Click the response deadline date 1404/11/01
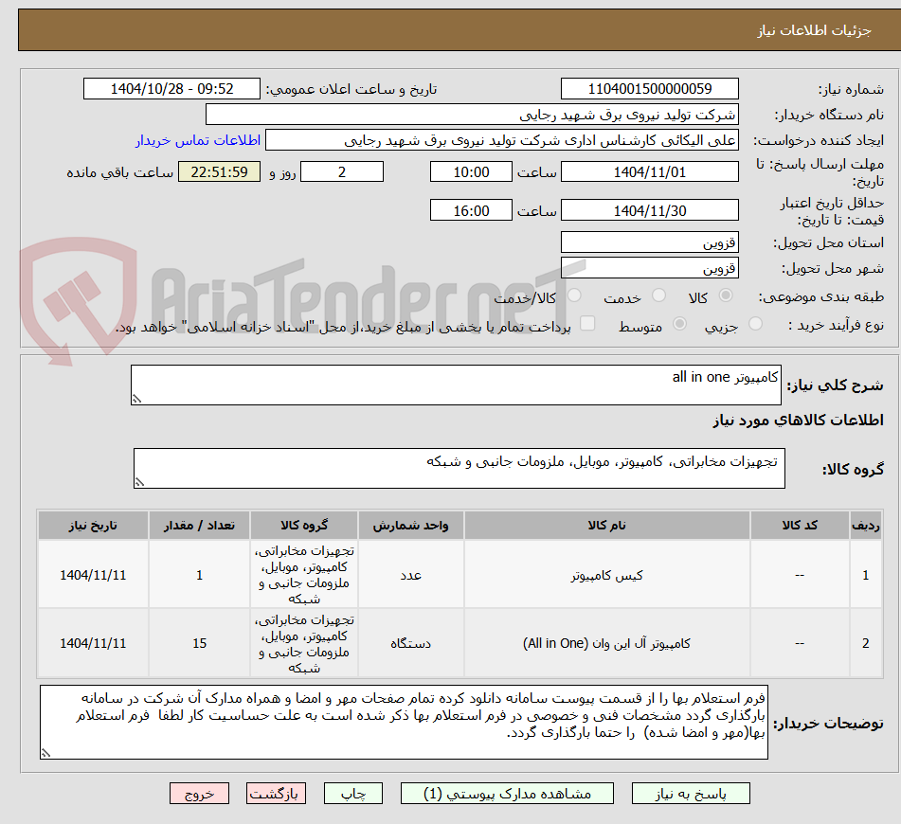 click(x=649, y=171)
